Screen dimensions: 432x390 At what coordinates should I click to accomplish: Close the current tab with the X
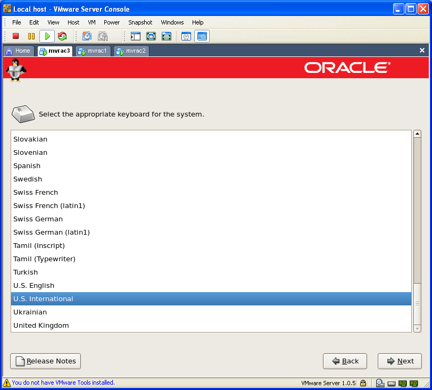pos(422,51)
